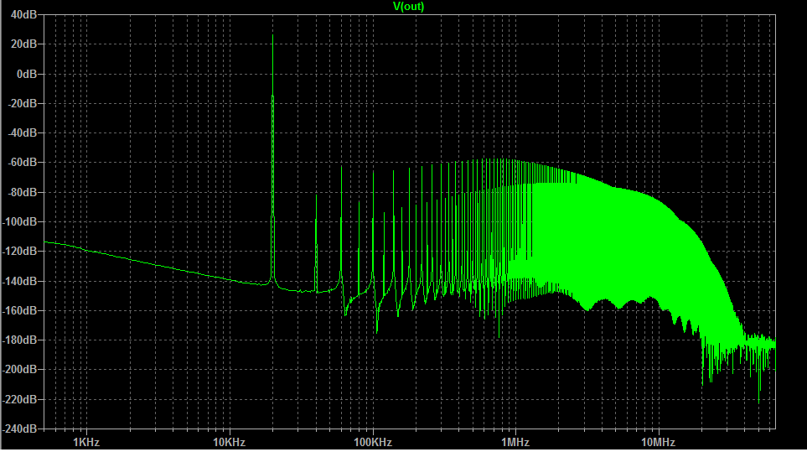Click the -120dB axis label
The image size is (807, 452).
point(20,252)
